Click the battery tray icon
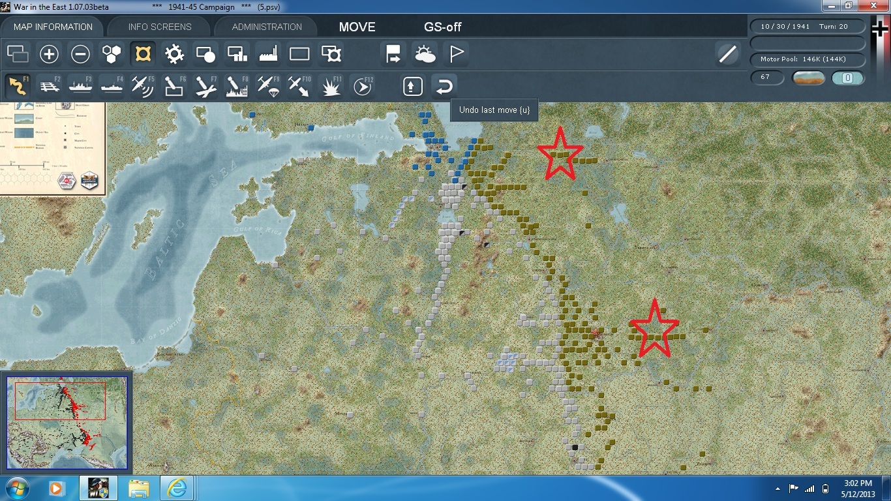This screenshot has width=891, height=501. pos(825,489)
